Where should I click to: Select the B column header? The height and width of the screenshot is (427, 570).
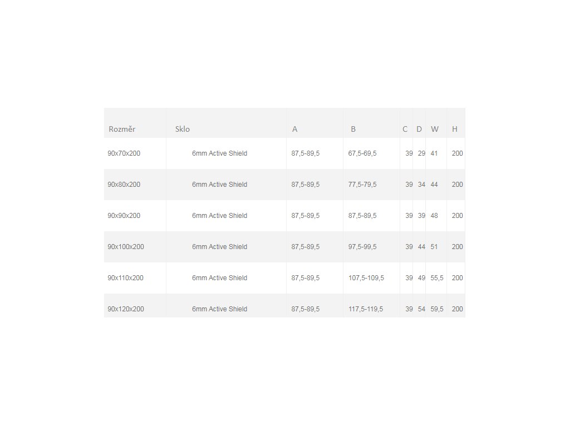[353, 129]
